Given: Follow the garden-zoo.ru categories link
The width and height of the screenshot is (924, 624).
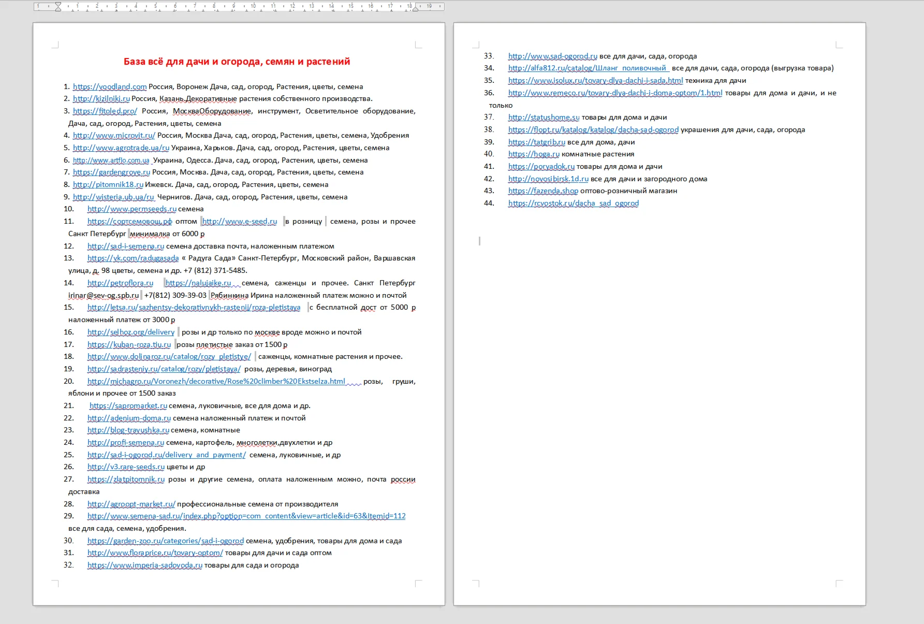Looking at the screenshot, I should [x=166, y=541].
